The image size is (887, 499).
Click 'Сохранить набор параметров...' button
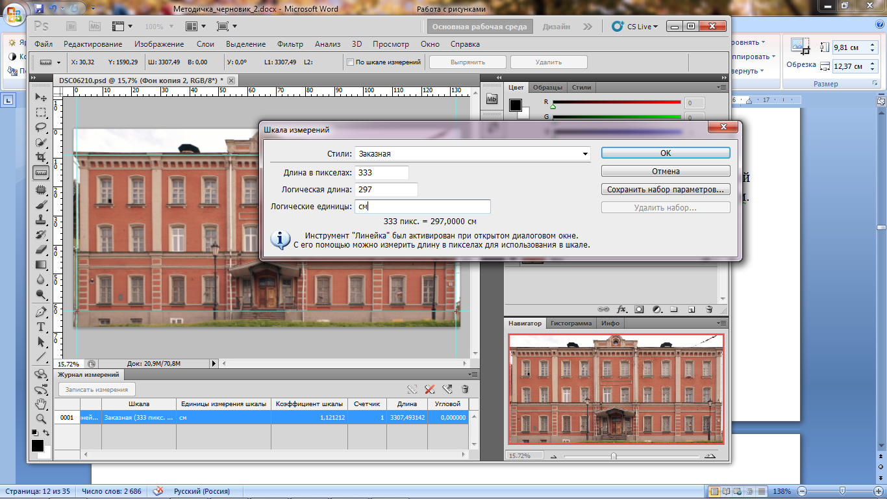pos(666,190)
